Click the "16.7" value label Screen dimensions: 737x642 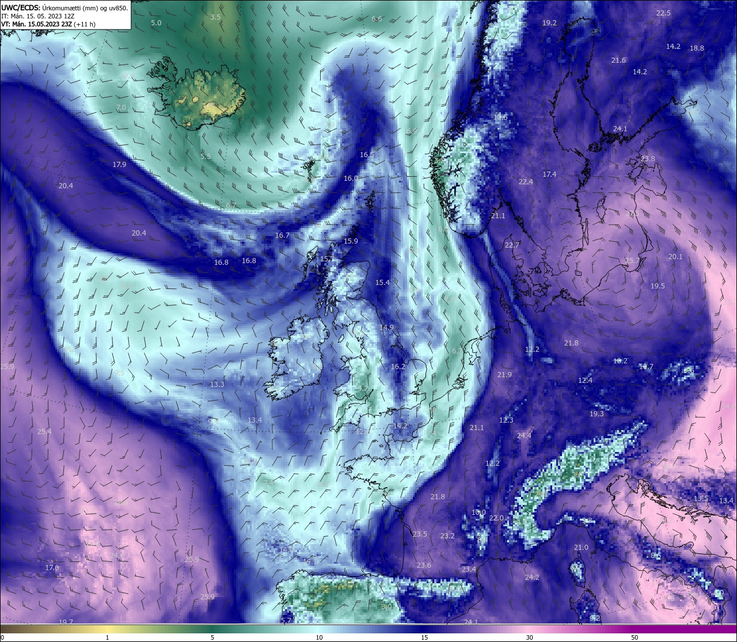[282, 235]
